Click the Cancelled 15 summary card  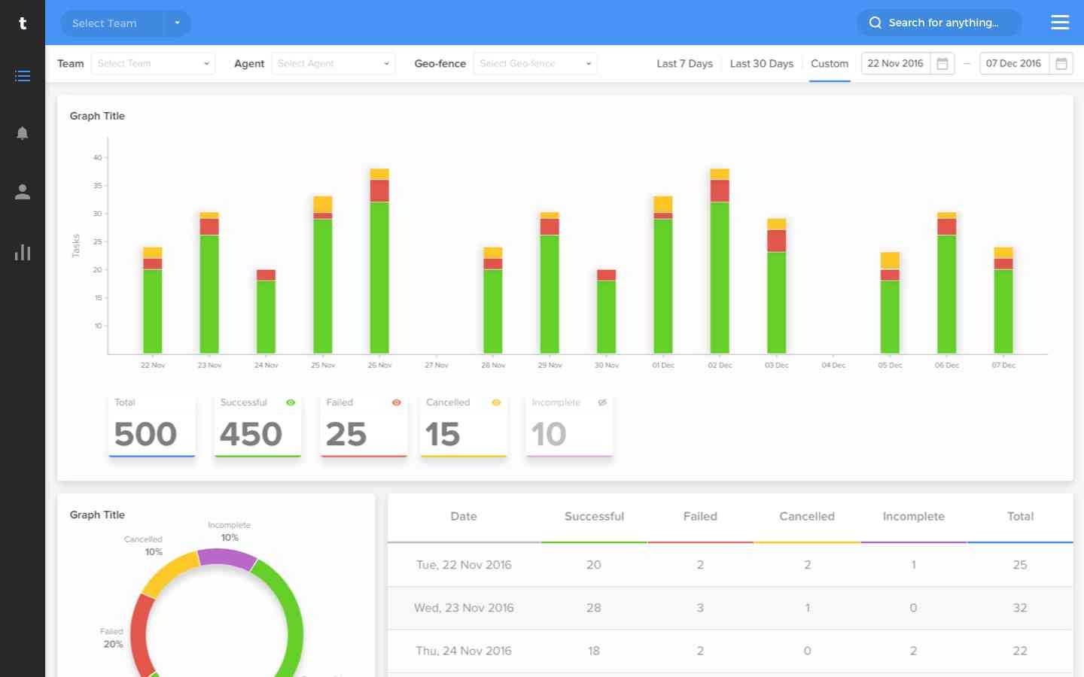(463, 426)
